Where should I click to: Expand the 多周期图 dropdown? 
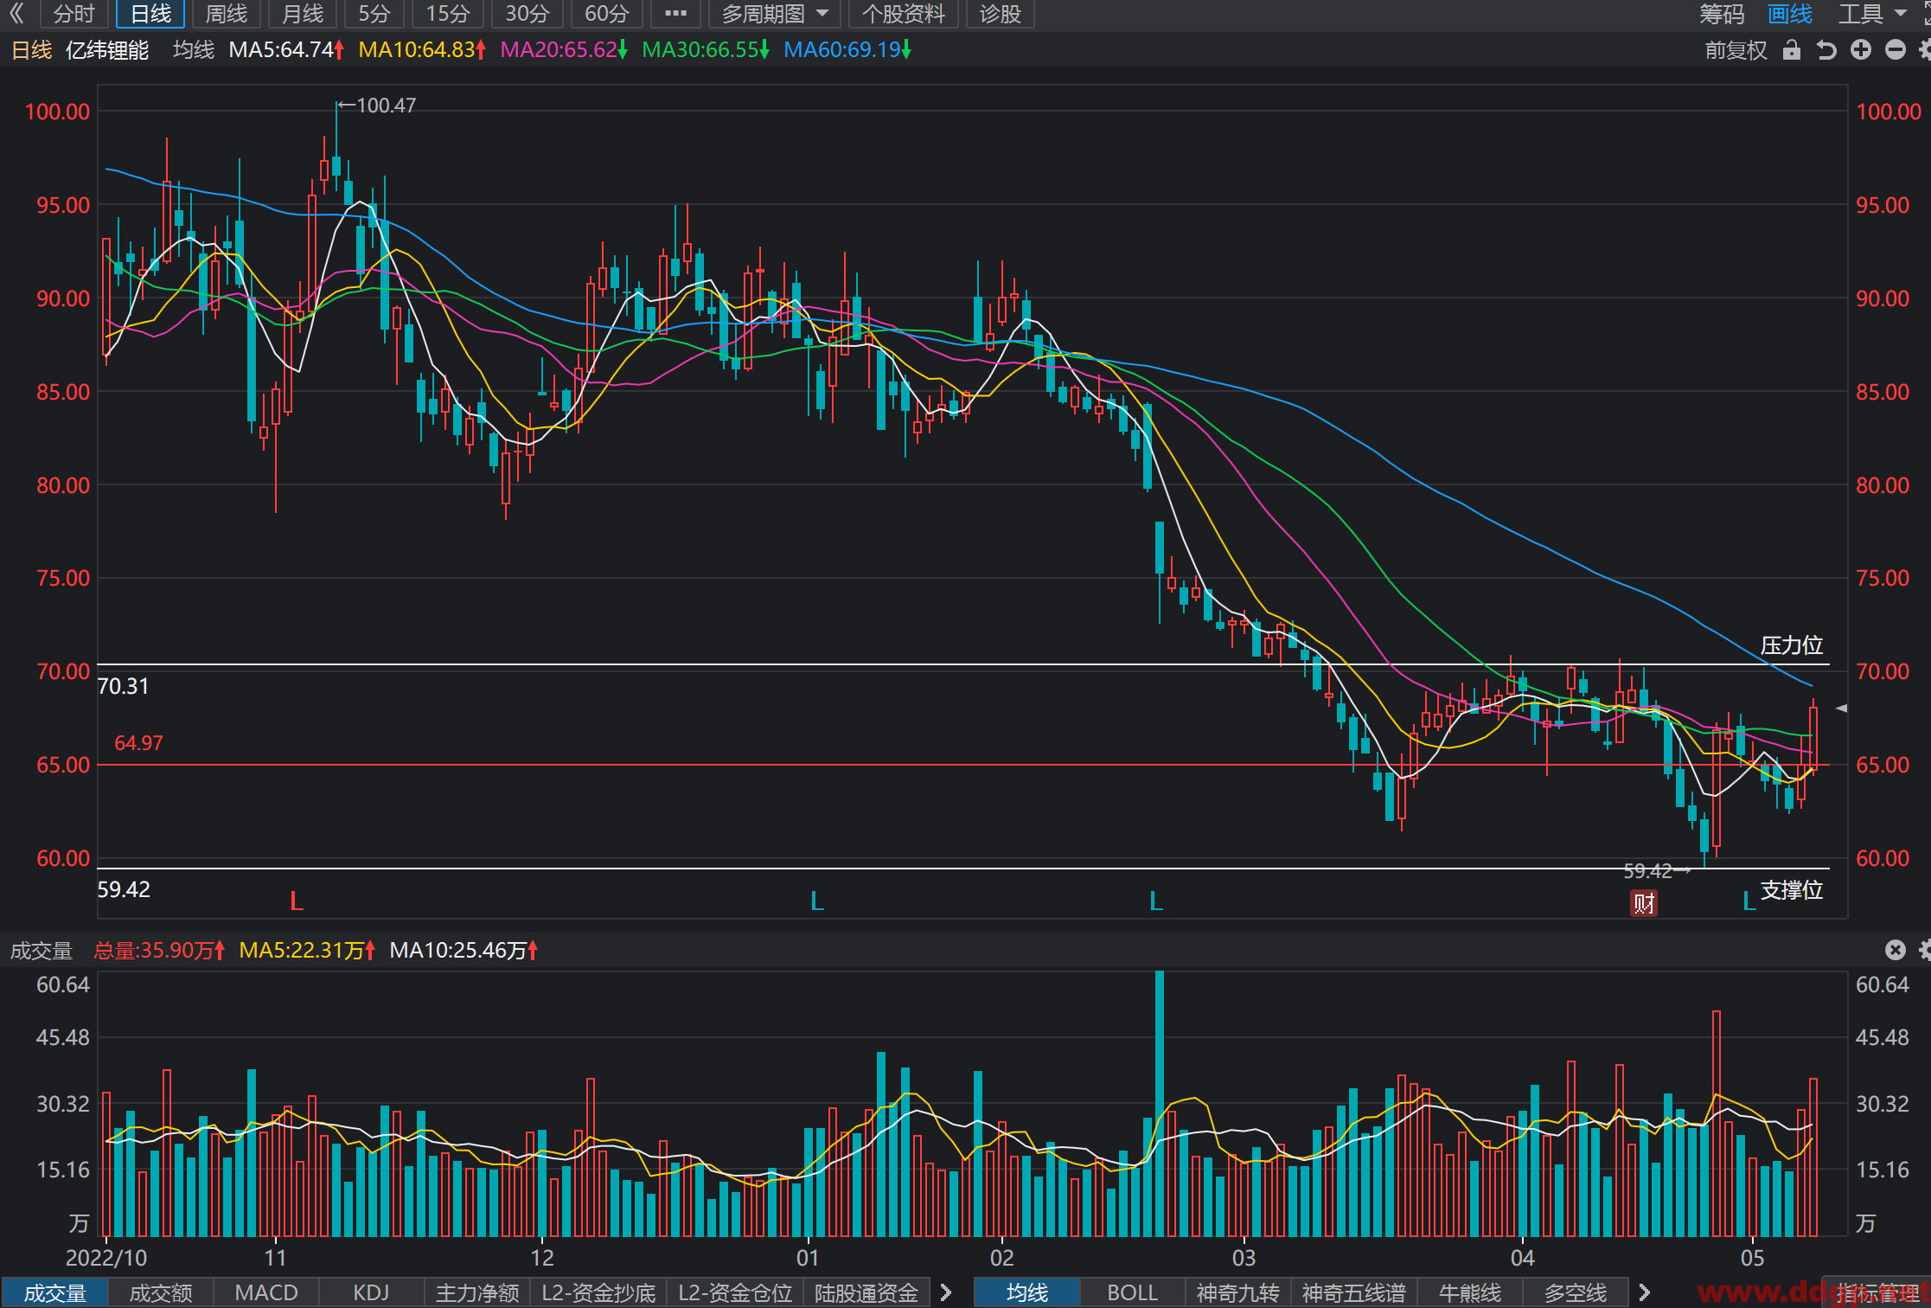pos(775,14)
